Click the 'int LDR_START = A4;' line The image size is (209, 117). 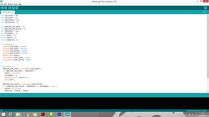coord(10,16)
